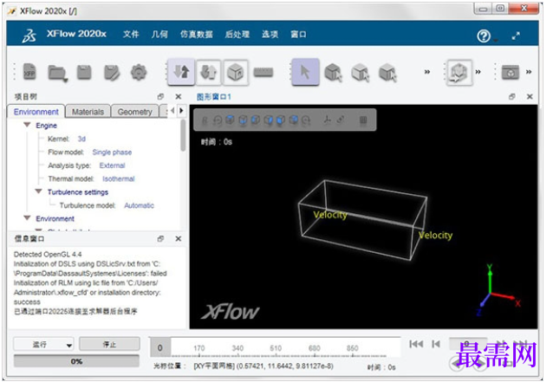Screen dimensions: 553x382
Task: Change Turbulence model Automatic value
Action: tap(139, 205)
